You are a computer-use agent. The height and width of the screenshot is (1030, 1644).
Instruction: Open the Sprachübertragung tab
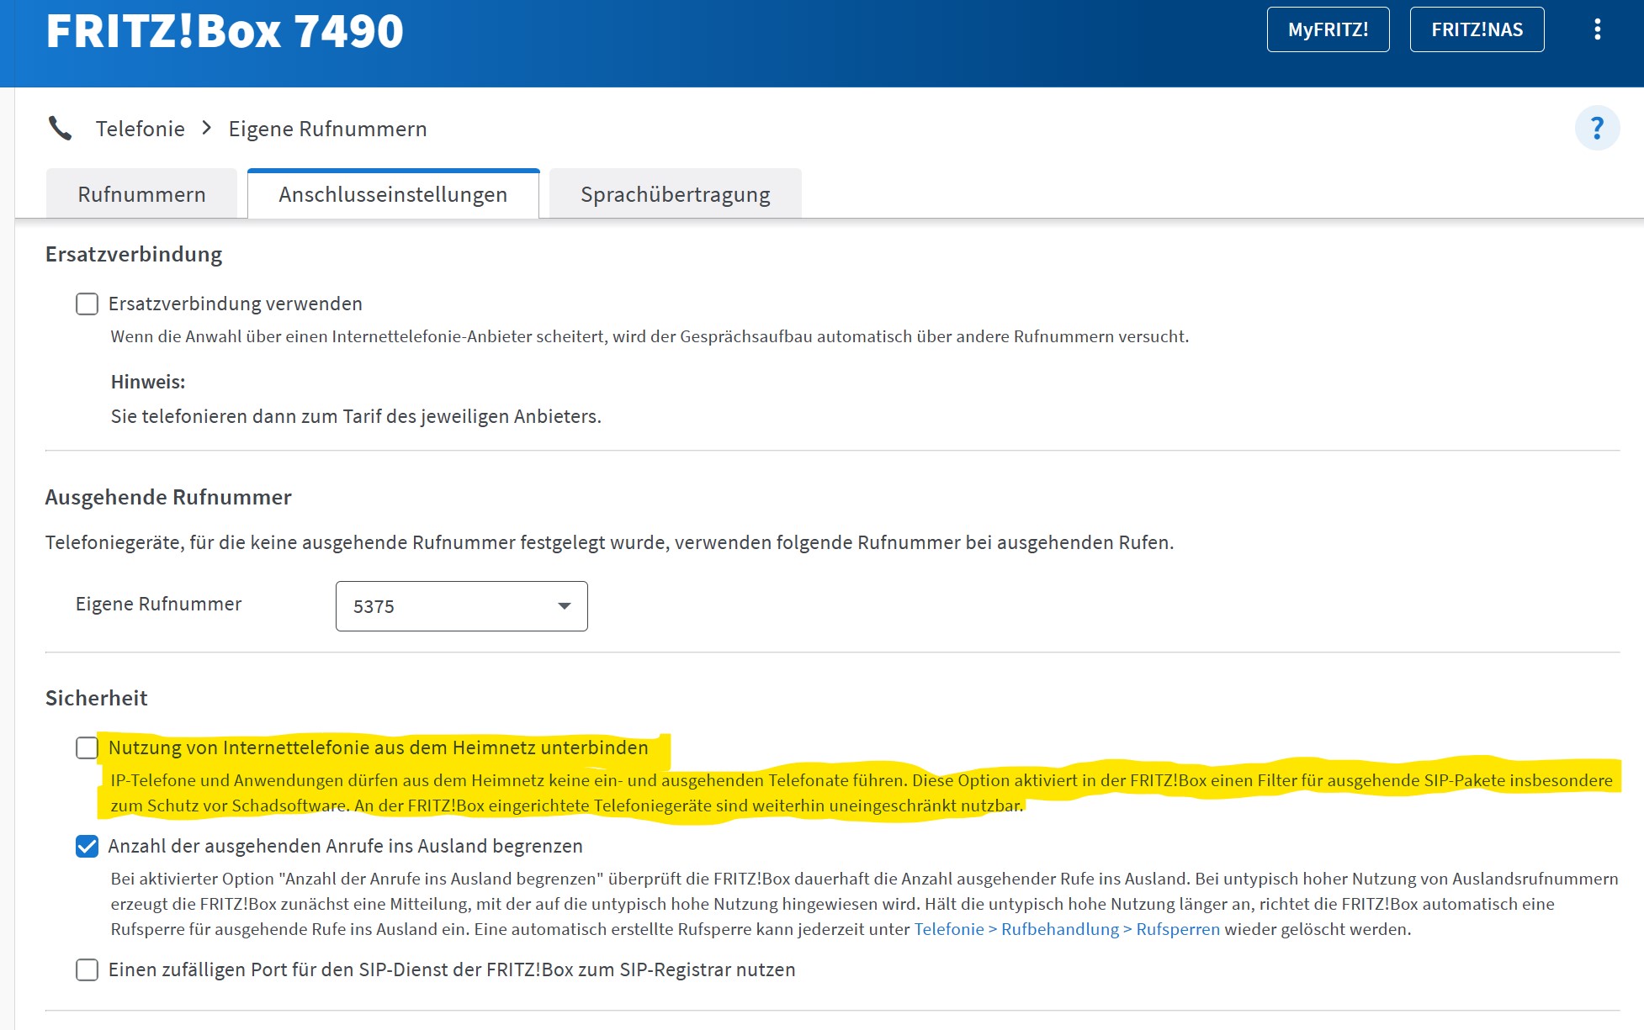coord(675,194)
